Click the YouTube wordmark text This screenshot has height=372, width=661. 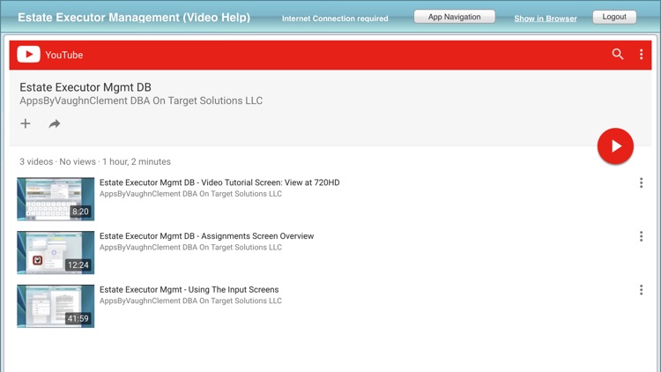[x=64, y=55]
